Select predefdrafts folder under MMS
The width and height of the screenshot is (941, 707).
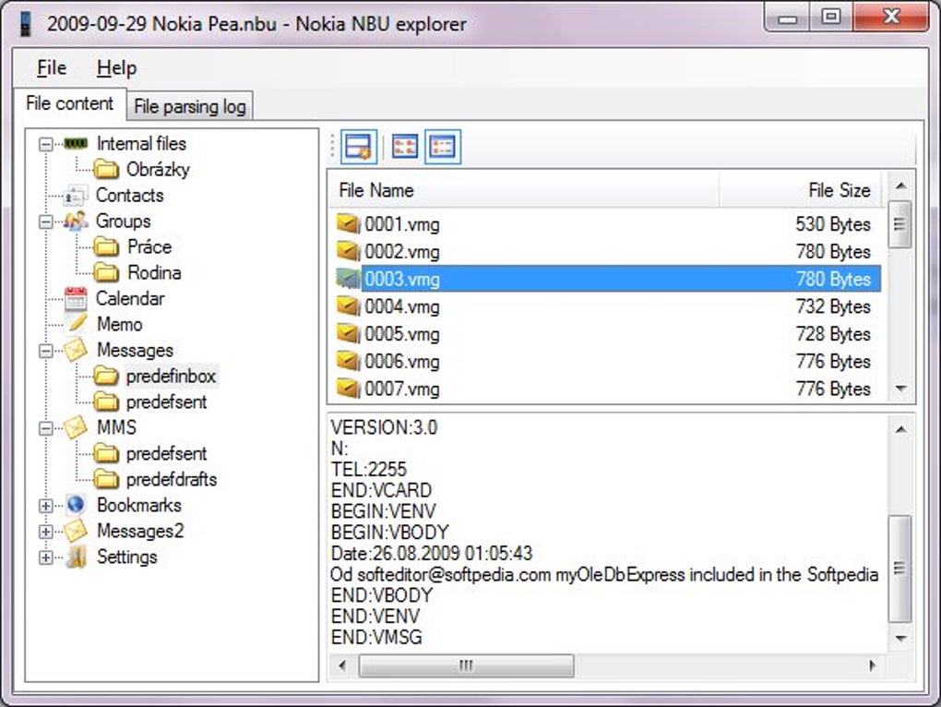pos(172,480)
